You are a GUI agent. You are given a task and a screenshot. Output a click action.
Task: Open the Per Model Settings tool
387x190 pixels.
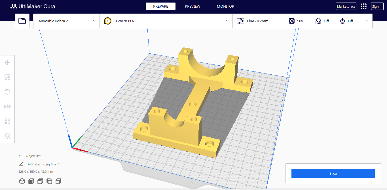(7, 121)
